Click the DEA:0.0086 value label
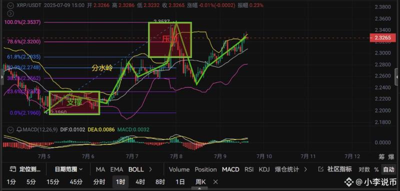The width and height of the screenshot is (400, 191). pos(101,129)
